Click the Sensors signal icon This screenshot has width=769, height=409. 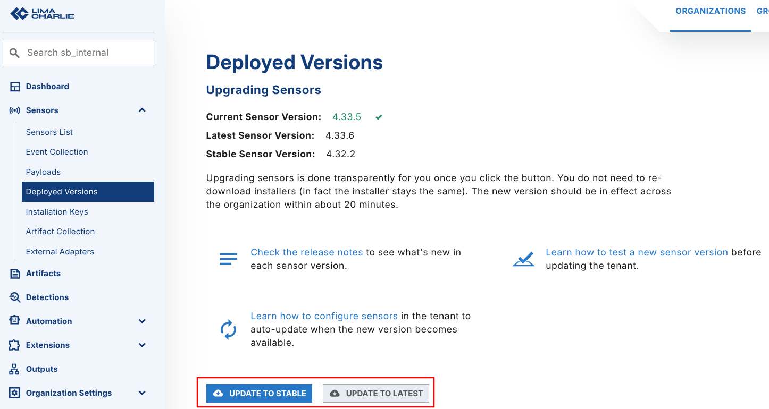point(15,110)
